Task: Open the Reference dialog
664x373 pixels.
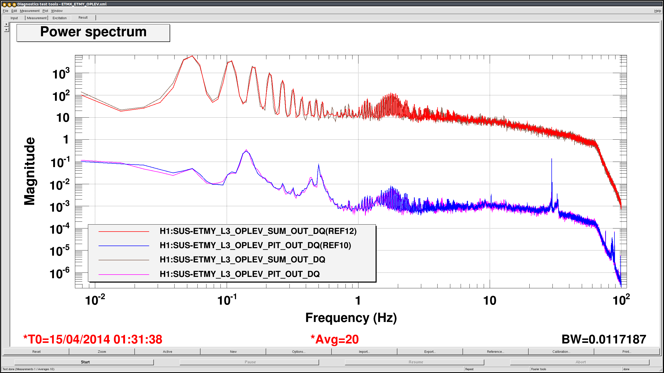Action: pyautogui.click(x=496, y=352)
